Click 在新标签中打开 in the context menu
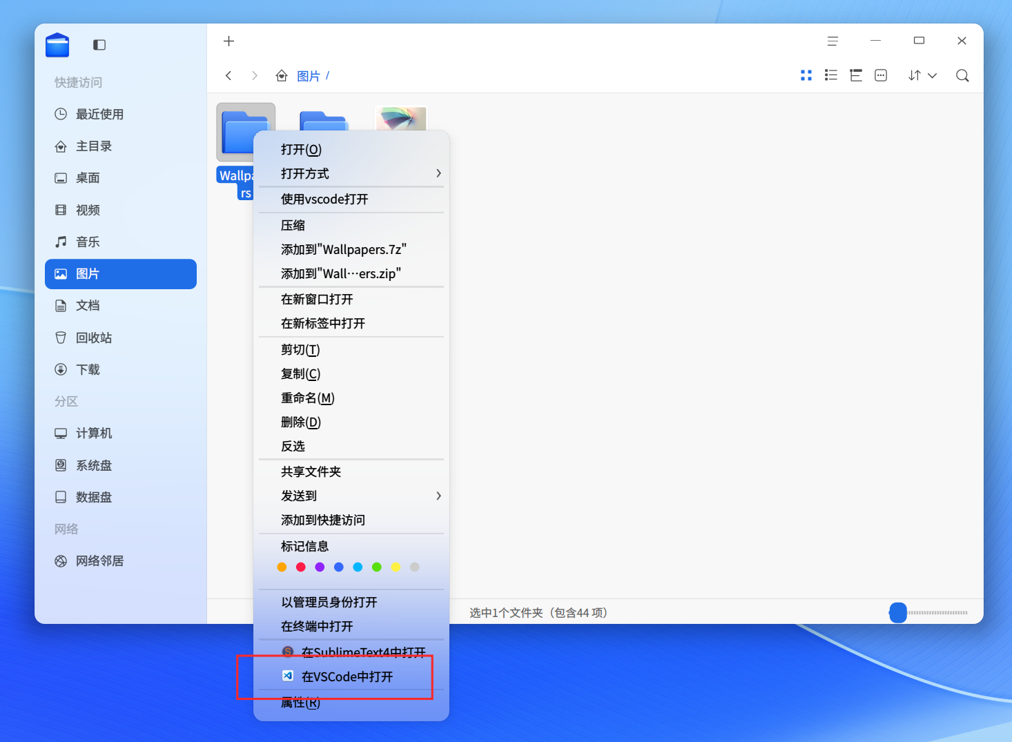The width and height of the screenshot is (1012, 742). (x=351, y=324)
